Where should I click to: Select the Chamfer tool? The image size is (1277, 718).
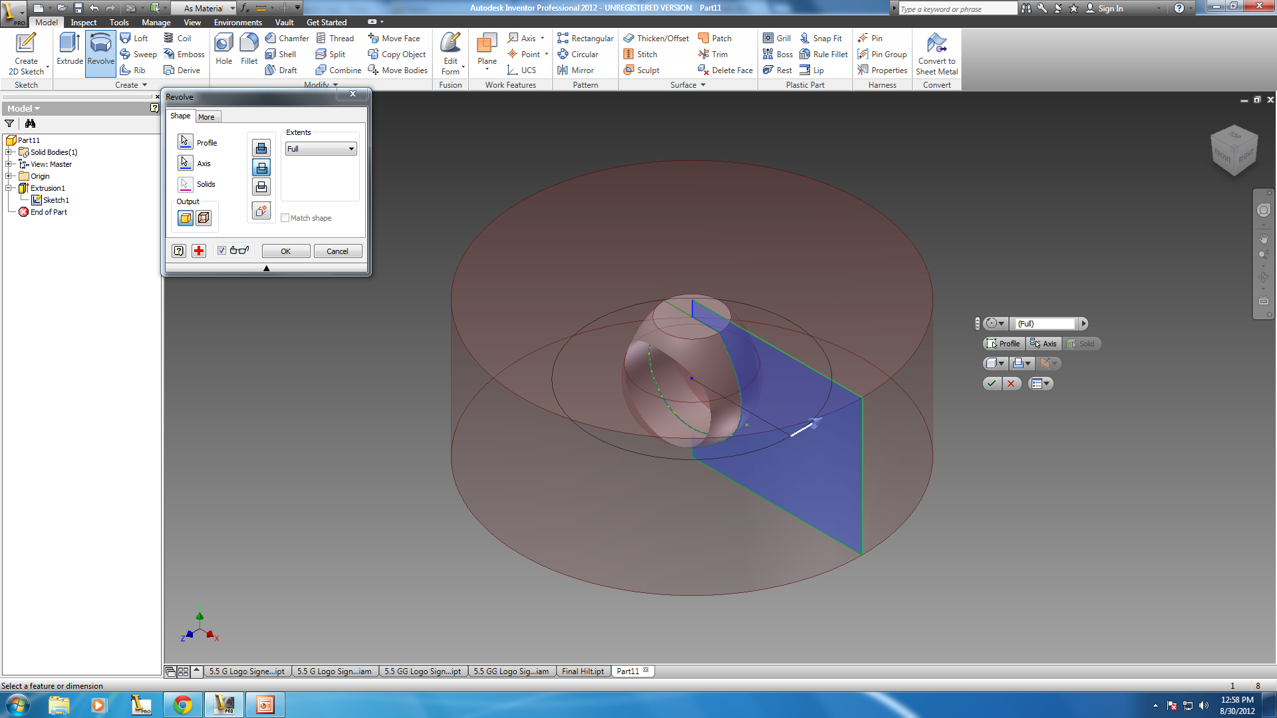[x=287, y=38]
